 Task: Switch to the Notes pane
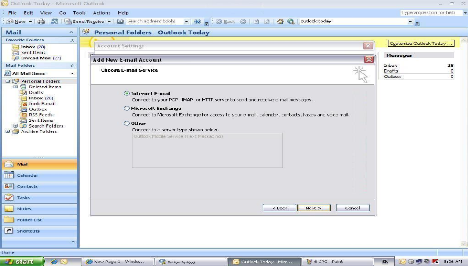pyautogui.click(x=40, y=209)
